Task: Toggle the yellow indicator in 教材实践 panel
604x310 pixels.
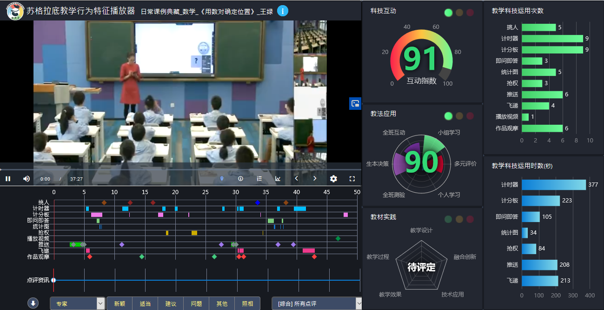Action: 459,219
